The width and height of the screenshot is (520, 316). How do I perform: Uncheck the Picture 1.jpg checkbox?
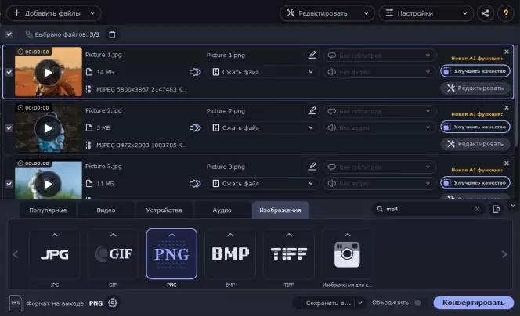coord(9,72)
